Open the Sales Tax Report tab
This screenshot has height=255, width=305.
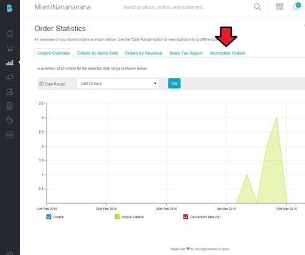[x=185, y=53]
